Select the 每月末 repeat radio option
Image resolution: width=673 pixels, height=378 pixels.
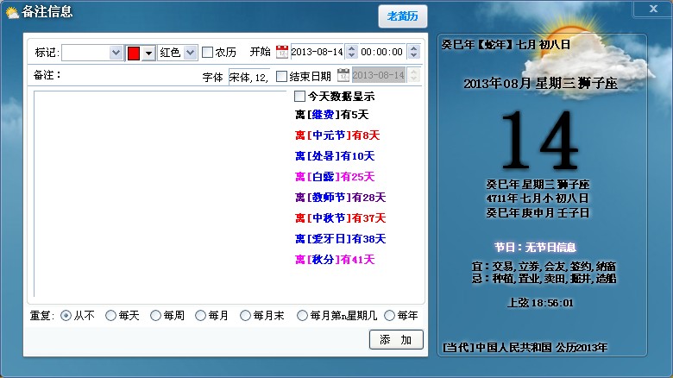[x=245, y=316]
